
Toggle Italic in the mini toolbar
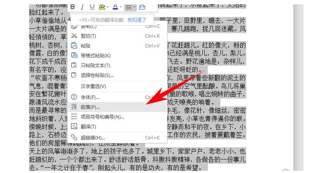(x=82, y=7)
